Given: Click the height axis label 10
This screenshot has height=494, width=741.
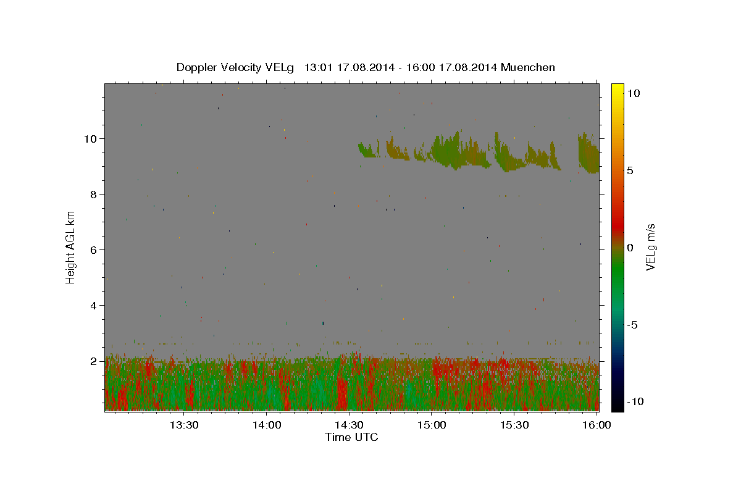Looking at the screenshot, I should (91, 138).
